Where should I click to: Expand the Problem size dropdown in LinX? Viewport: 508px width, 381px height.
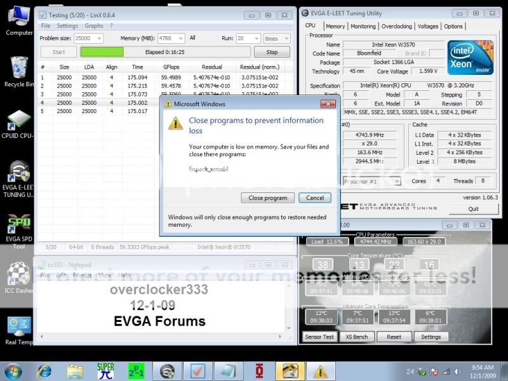click(x=100, y=39)
